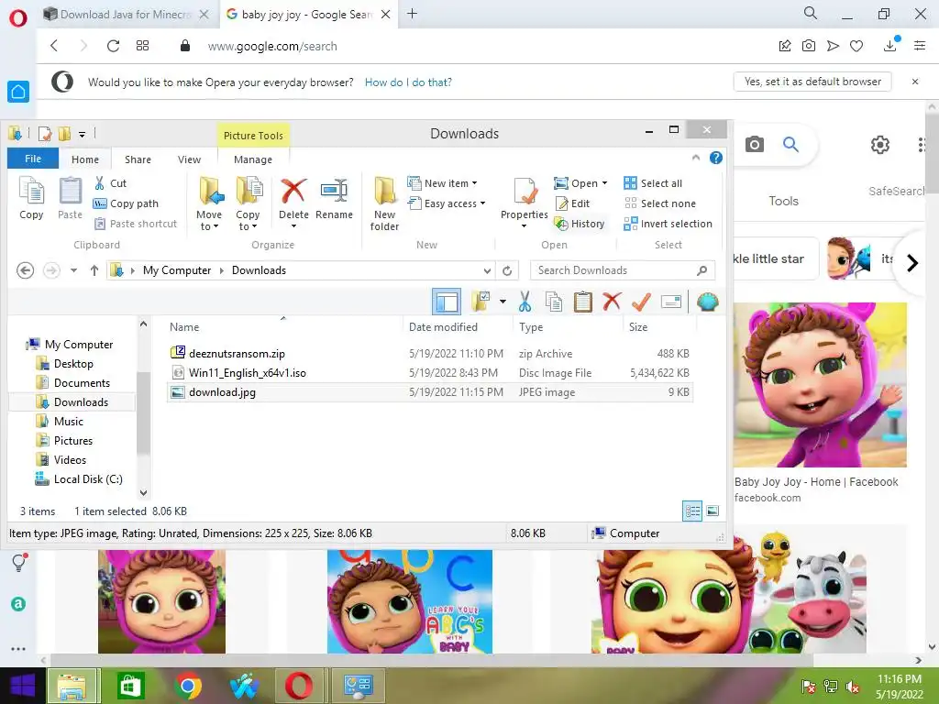939x704 pixels.
Task: Open the File menu tab
Action: tap(33, 159)
